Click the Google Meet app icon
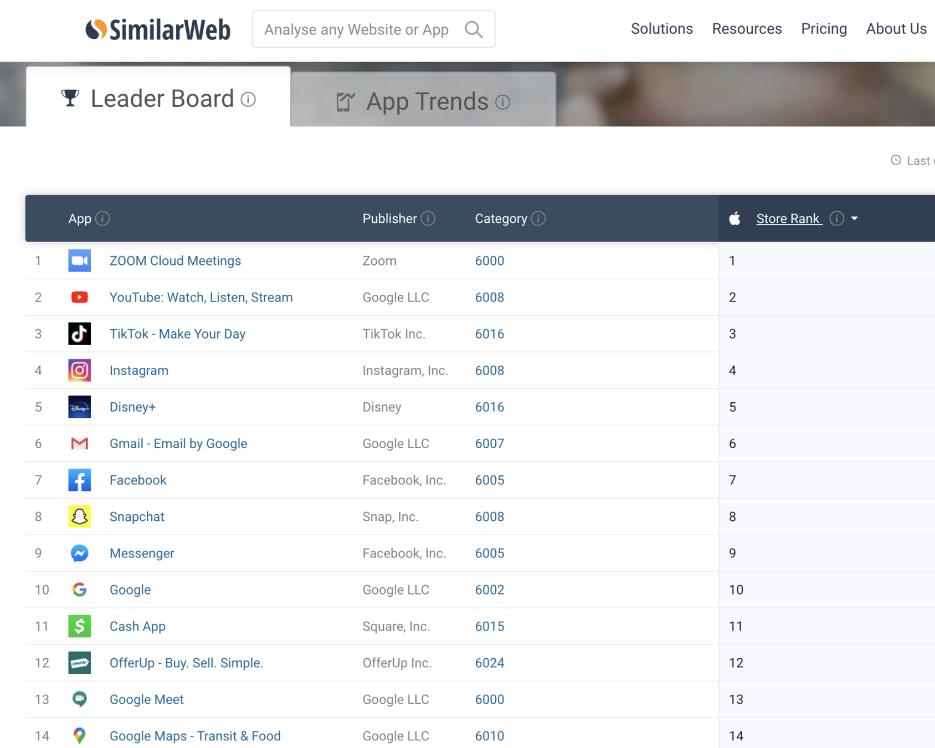This screenshot has width=935, height=748. click(x=79, y=699)
